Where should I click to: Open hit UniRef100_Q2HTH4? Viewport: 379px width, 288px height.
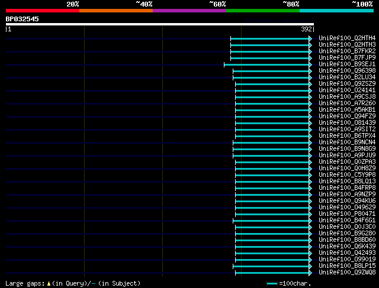coord(347,38)
